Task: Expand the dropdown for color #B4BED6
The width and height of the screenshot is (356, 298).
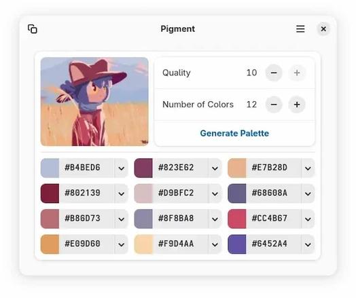Action: pos(121,168)
